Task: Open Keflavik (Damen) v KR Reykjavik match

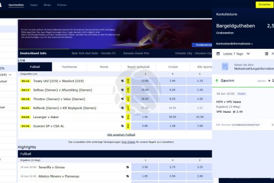Action: click(65, 108)
